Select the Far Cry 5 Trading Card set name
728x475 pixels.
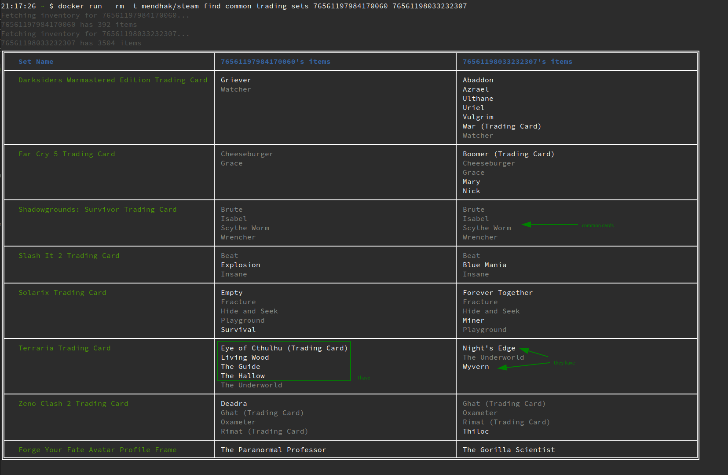coord(66,154)
